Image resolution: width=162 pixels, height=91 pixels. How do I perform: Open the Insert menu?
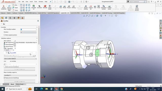pos(31,2)
